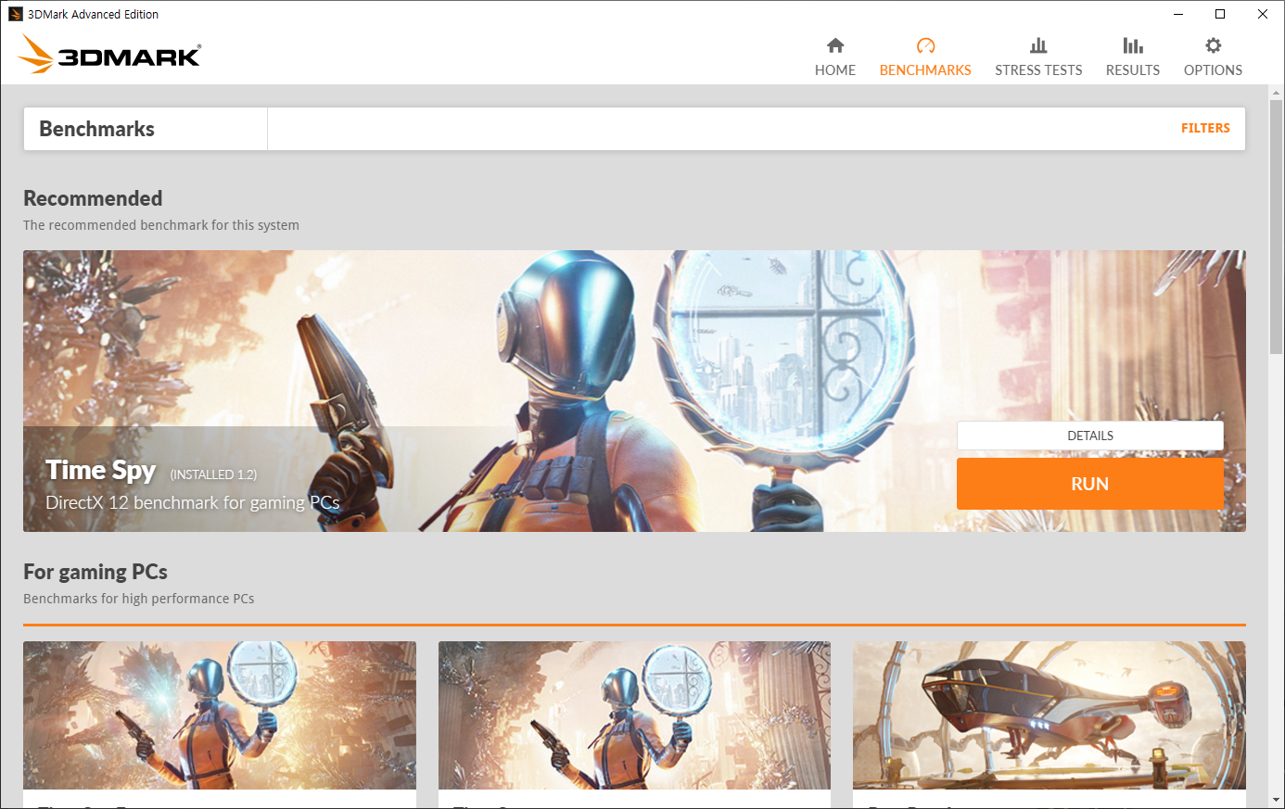Click the 'Recommended' section heading
The image size is (1285, 809).
[x=93, y=198]
